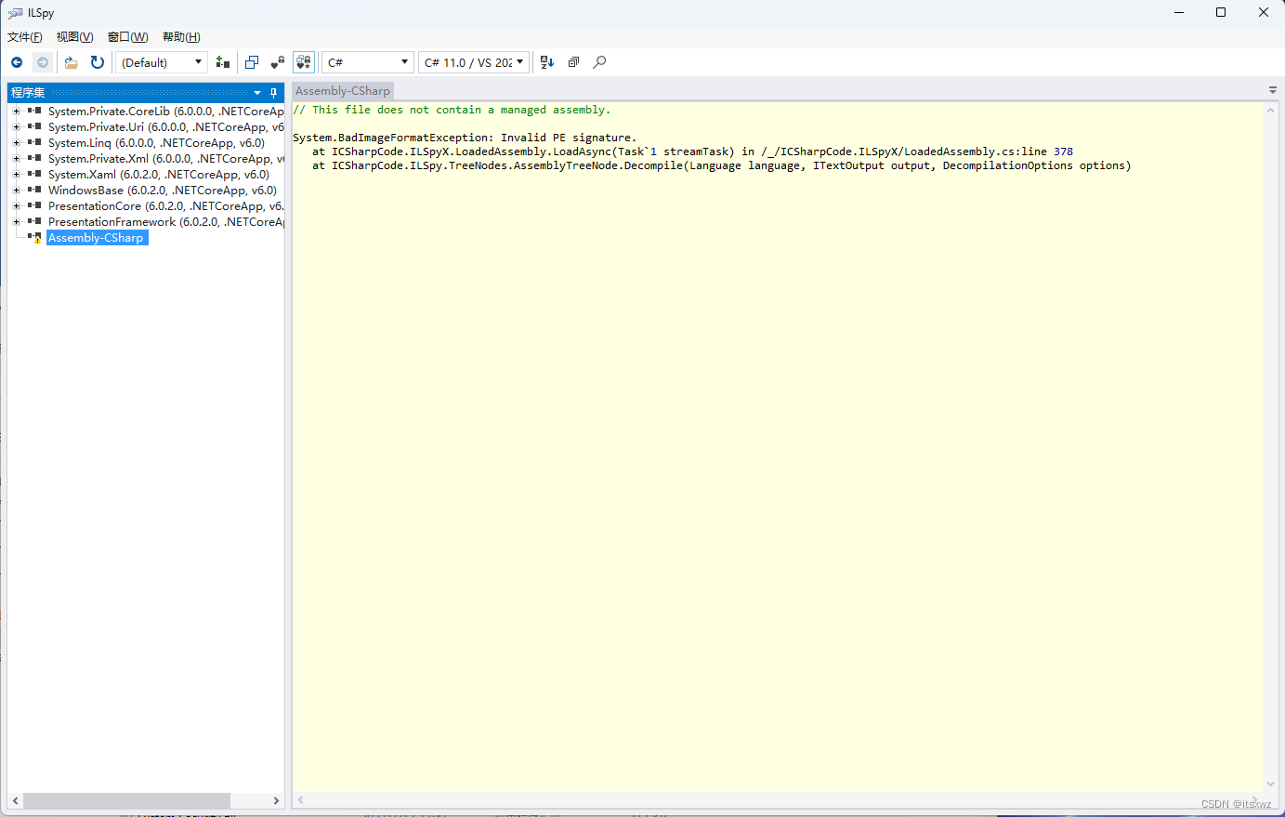Click Assembly-CSharp warning assembly icon

(x=34, y=238)
